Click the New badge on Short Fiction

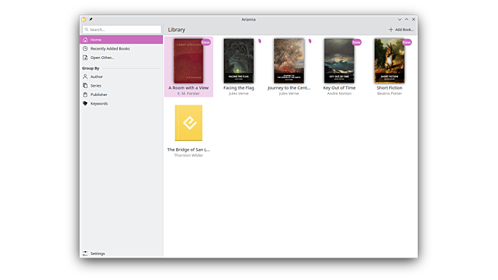[x=407, y=42]
